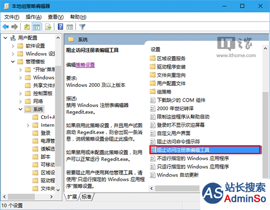Viewport: 270px width, 210px height.
Task: Expand the "开始"菜单 tree node
Action: click(21, 70)
